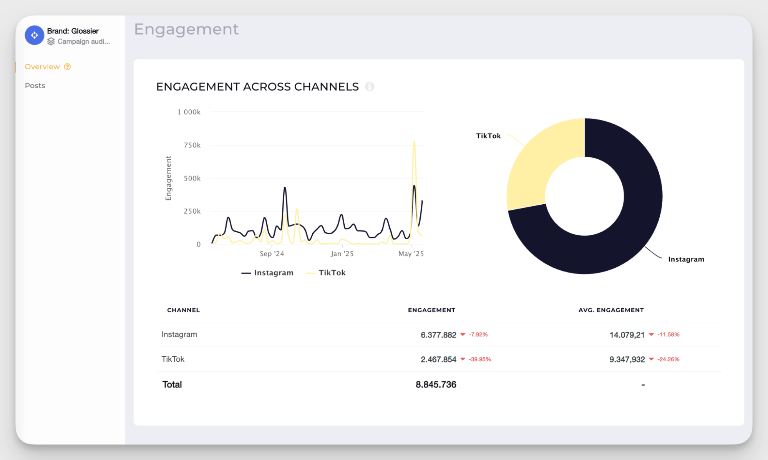Click the 500k y-axis label
This screenshot has width=768, height=460.
[192, 179]
